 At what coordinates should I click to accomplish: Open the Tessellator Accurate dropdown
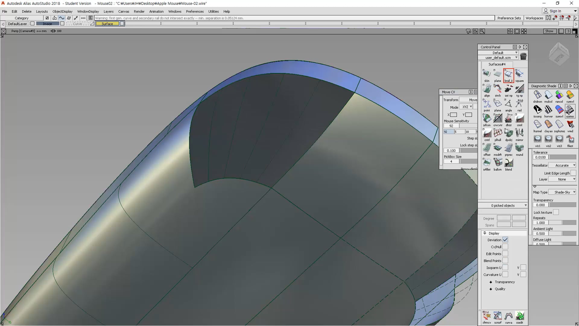tap(562, 165)
